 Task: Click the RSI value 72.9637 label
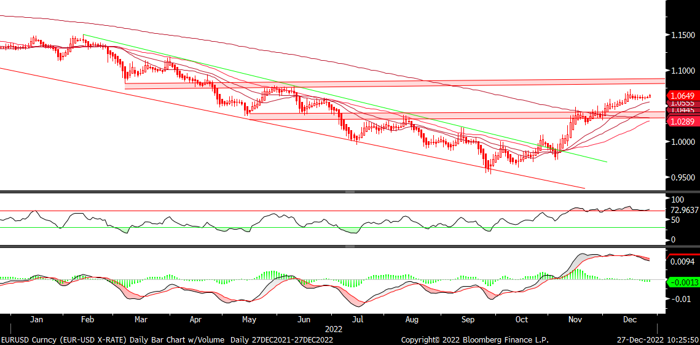tap(685, 209)
